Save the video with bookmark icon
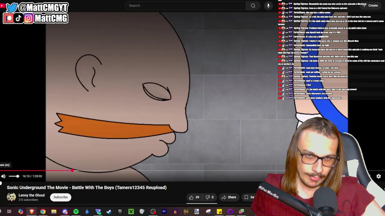The height and width of the screenshot is (216, 385). pos(246,197)
